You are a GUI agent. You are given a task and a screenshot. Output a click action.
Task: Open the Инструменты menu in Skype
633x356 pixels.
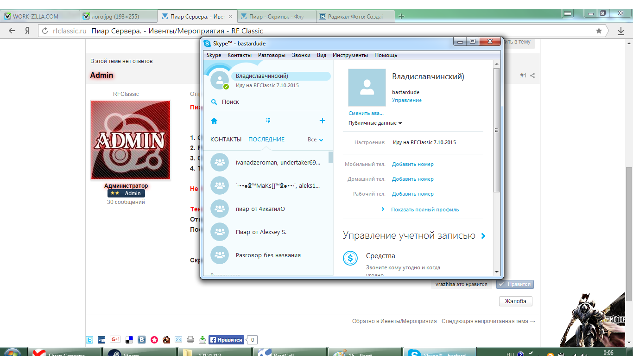(x=350, y=55)
